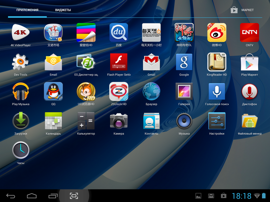The image size is (270, 202).
Task: Open Dev Tools gear icon
Action: point(21,62)
